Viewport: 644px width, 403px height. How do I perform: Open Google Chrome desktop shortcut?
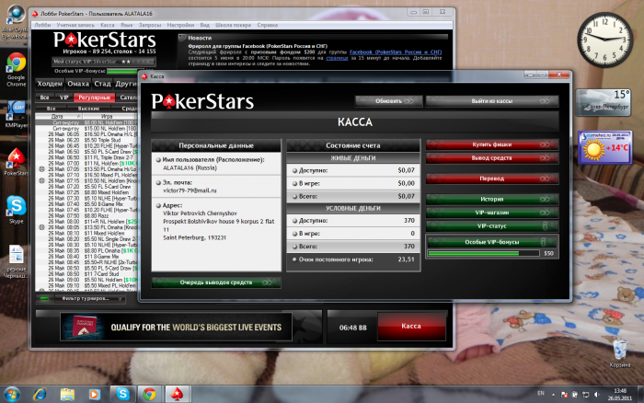[x=16, y=69]
